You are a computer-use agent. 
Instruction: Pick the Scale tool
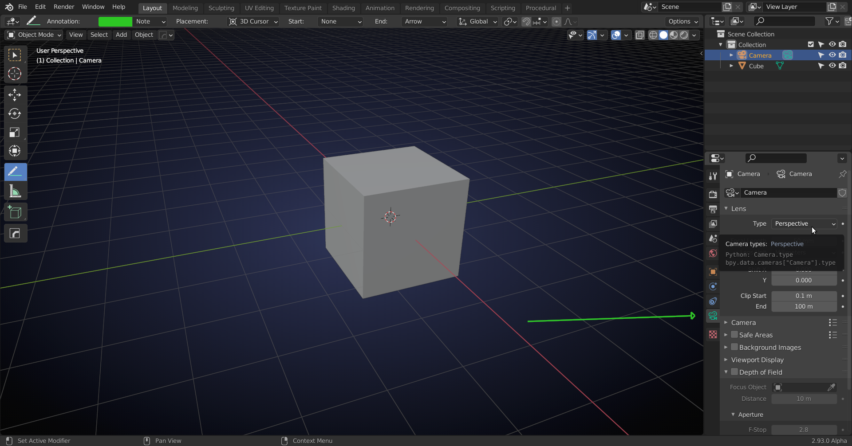tap(15, 132)
